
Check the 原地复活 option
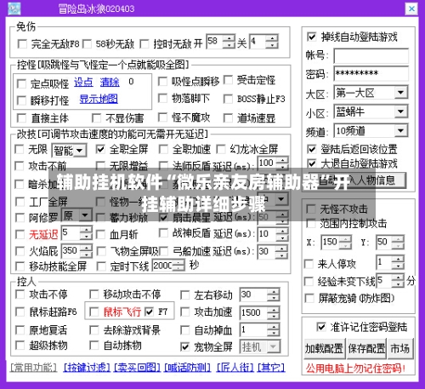pyautogui.click(x=20, y=330)
